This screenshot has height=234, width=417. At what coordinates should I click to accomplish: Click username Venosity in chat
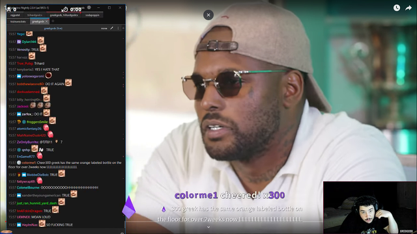(23, 49)
